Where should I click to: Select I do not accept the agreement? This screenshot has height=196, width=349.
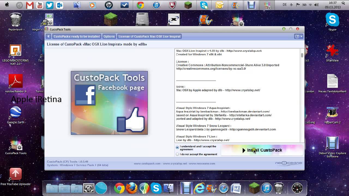(177, 154)
